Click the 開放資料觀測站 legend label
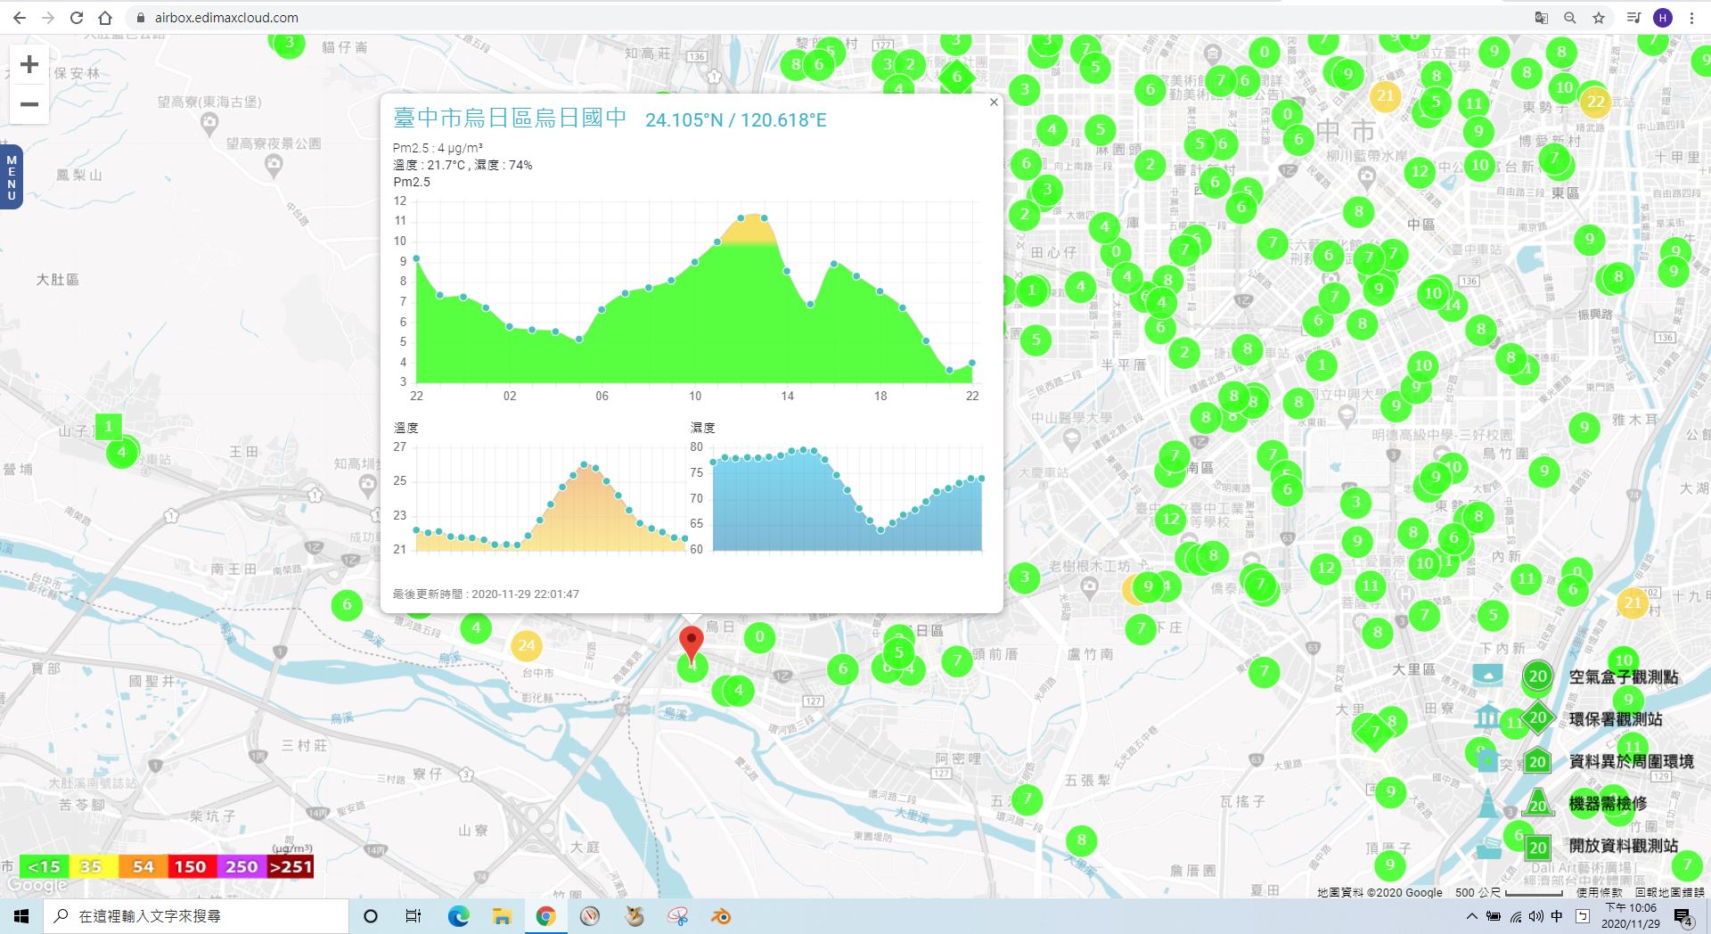The height and width of the screenshot is (934, 1711). (1624, 846)
